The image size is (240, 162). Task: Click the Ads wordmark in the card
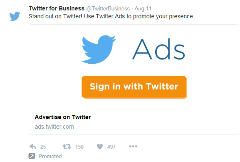click(158, 49)
